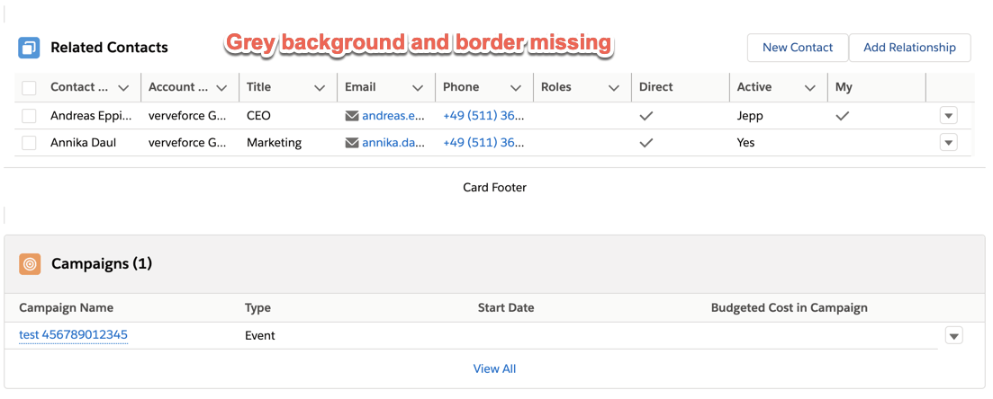Click the Budgeted Cost in Campaign header
This screenshot has width=993, height=399.
click(x=789, y=308)
